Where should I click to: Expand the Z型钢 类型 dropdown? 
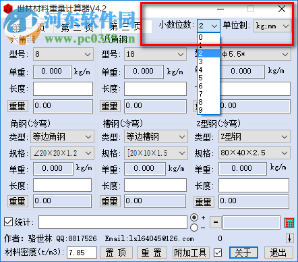pyautogui.click(x=254, y=136)
